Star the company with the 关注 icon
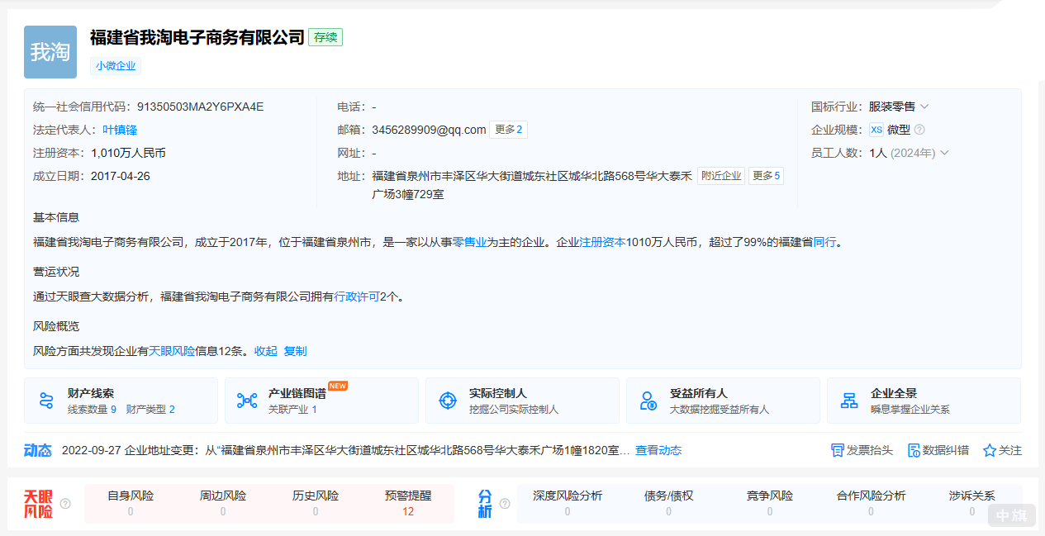The height and width of the screenshot is (536, 1045). point(989,450)
